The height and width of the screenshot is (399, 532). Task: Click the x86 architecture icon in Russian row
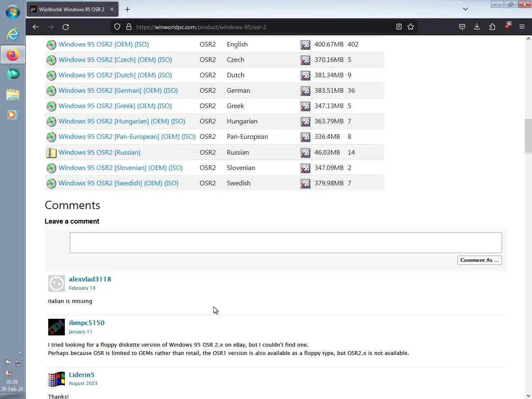tap(305, 153)
